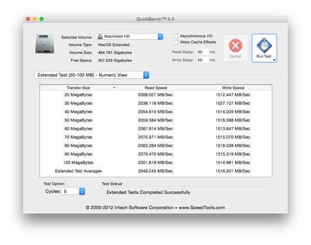Screen dimensions: 311x245
Task: Open the Cycles count popup
Action: point(73,191)
